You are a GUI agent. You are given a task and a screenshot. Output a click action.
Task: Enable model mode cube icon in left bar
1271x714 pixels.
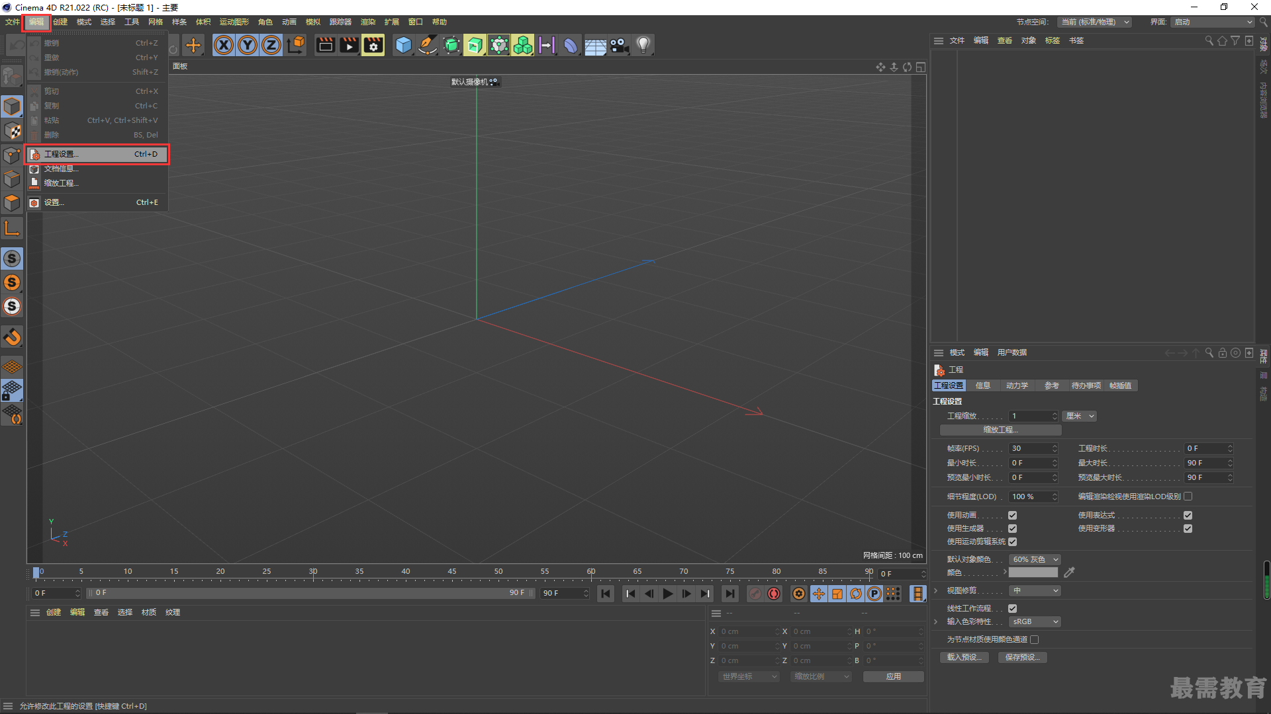point(12,107)
